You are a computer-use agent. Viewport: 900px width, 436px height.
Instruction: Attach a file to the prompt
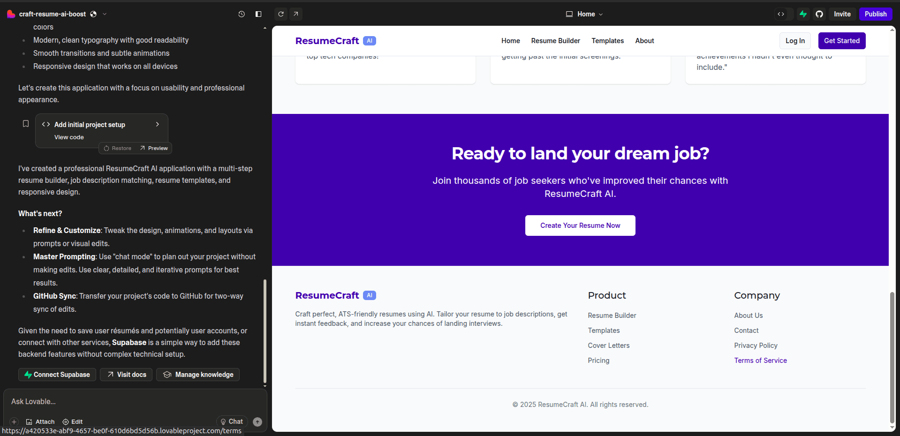coord(40,422)
